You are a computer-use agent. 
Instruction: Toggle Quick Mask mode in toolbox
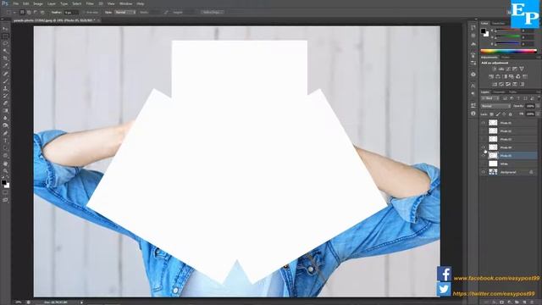click(5, 192)
